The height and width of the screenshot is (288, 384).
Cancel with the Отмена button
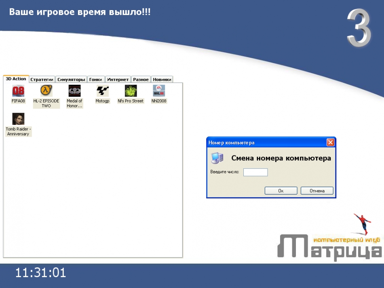[x=317, y=191]
